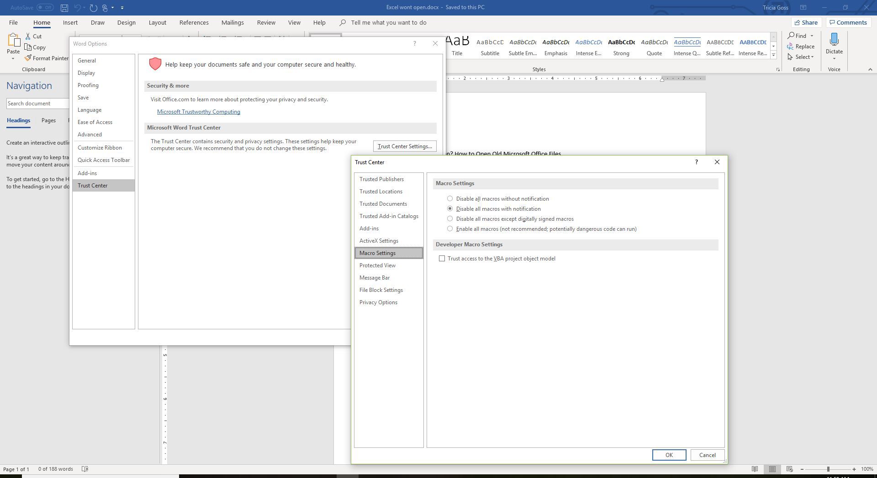Image resolution: width=877 pixels, height=478 pixels.
Task: Switch to Print Layout view icon
Action: pyautogui.click(x=772, y=469)
